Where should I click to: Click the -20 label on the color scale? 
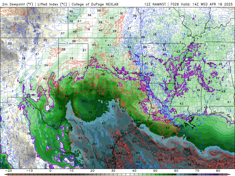[x=9, y=171]
